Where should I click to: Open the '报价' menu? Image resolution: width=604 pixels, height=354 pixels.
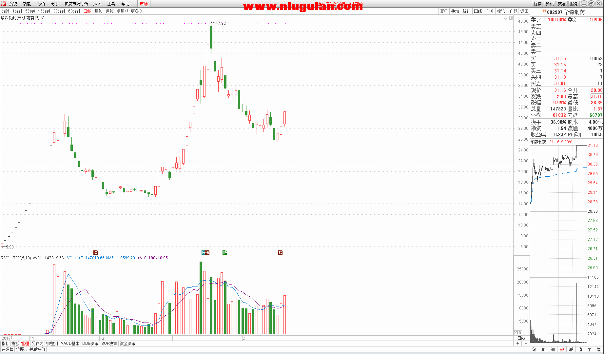coord(41,4)
